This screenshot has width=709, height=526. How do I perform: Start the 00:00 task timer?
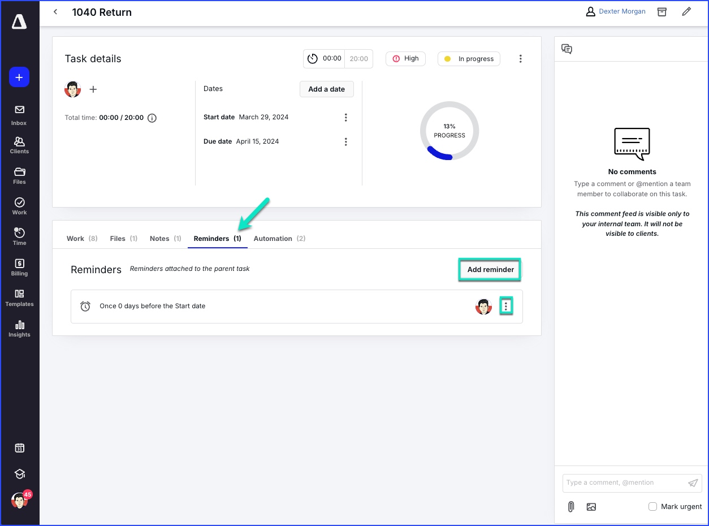(325, 58)
